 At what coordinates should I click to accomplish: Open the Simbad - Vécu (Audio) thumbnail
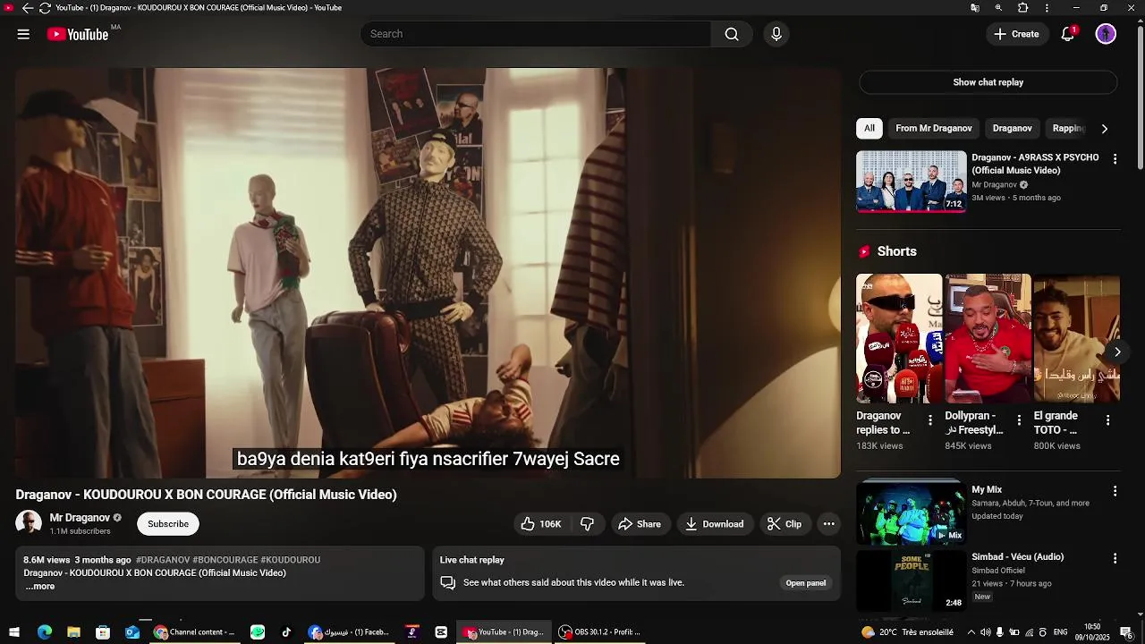[911, 580]
